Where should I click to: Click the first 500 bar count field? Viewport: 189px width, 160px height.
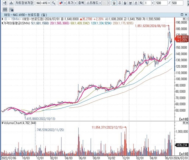pos(161,3)
